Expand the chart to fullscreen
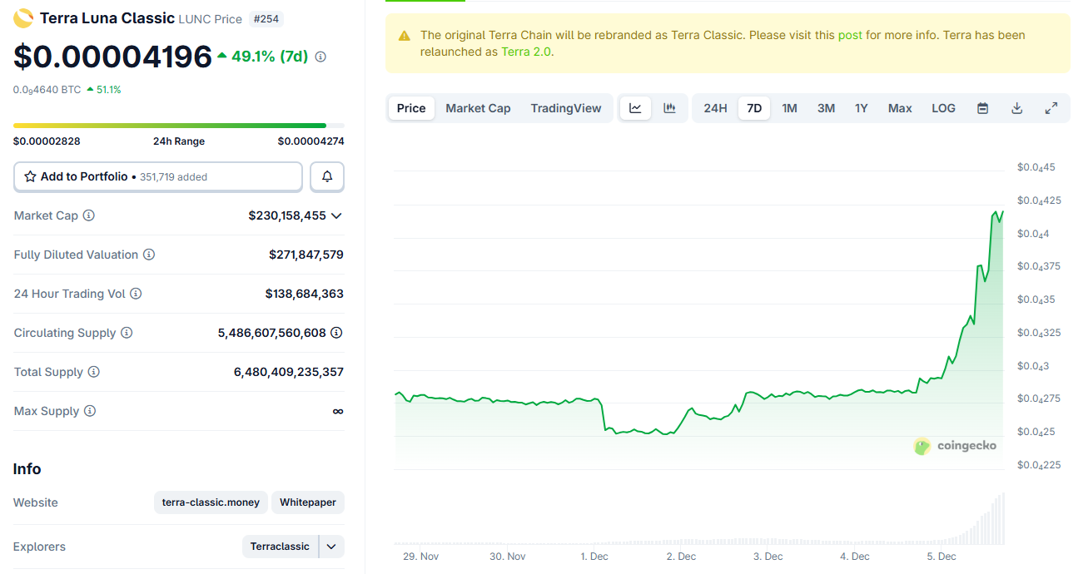 coord(1051,107)
